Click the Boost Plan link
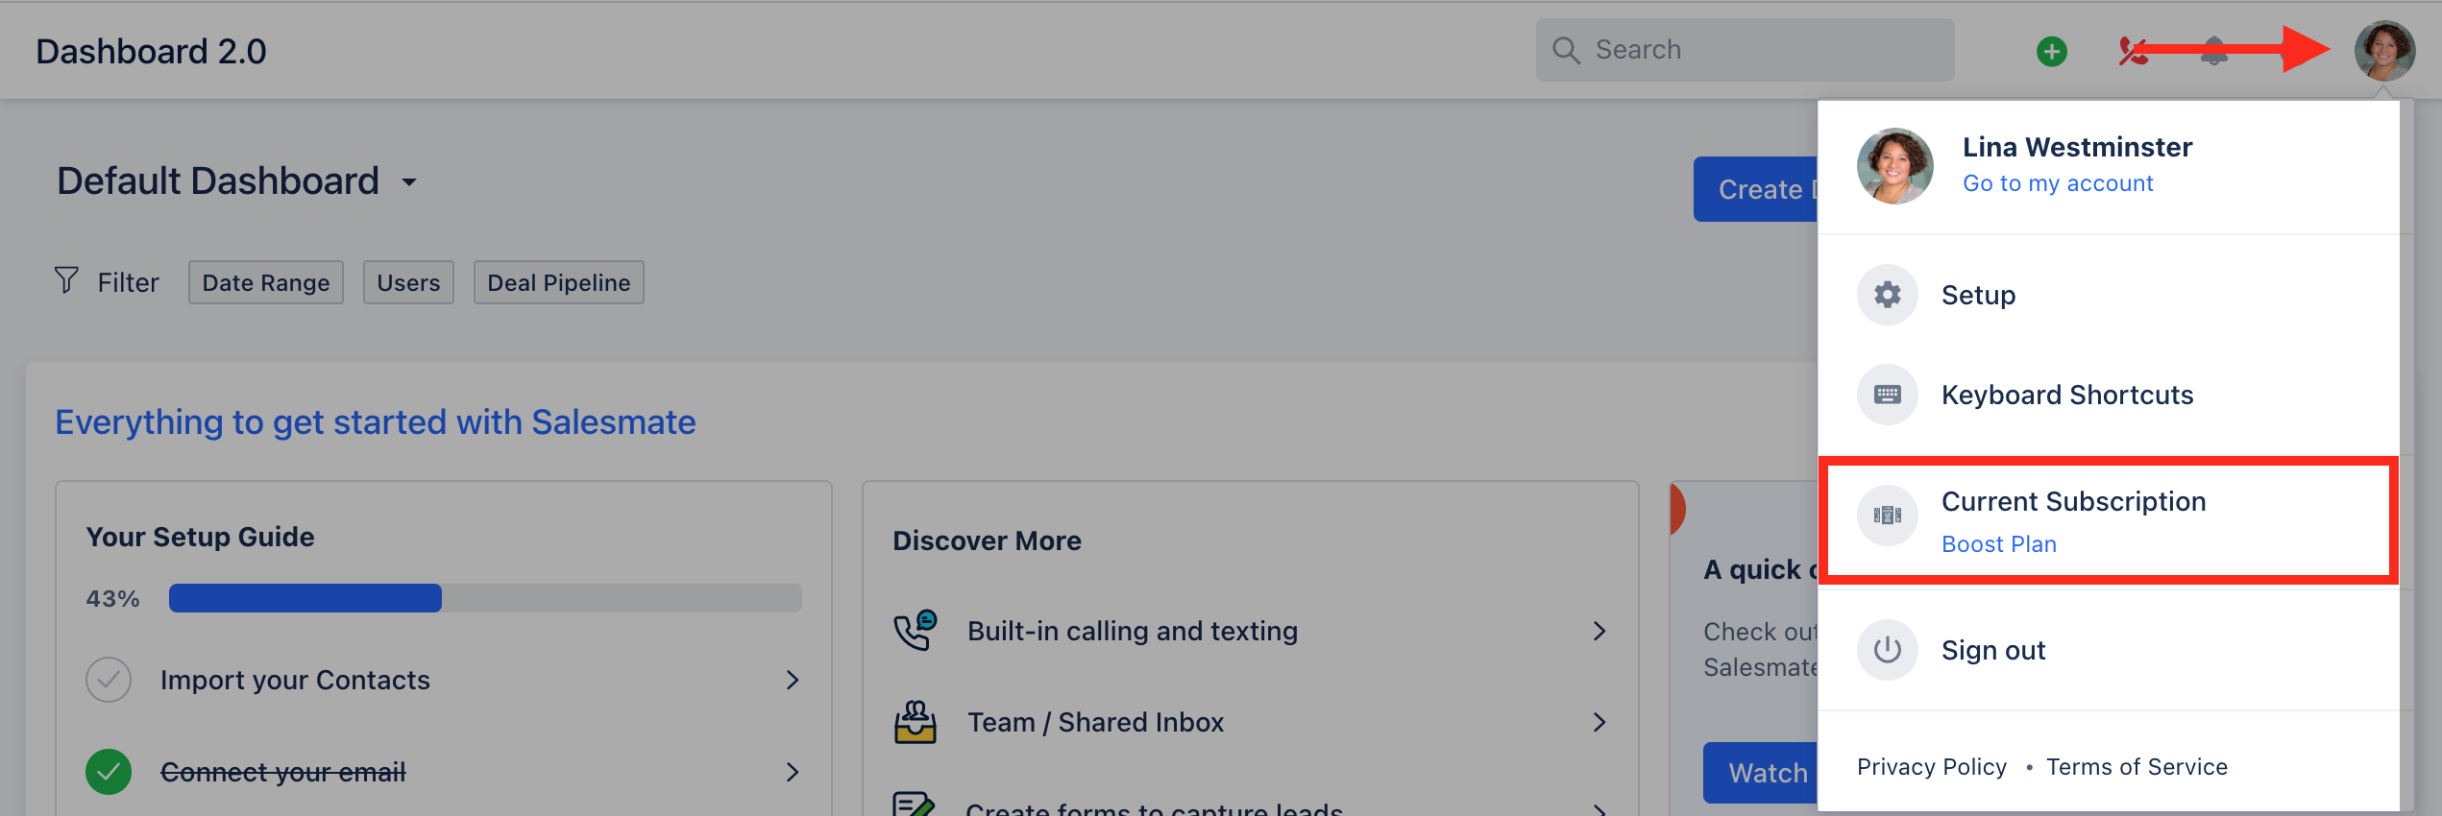Viewport: 2442px width, 816px height. [x=1999, y=544]
